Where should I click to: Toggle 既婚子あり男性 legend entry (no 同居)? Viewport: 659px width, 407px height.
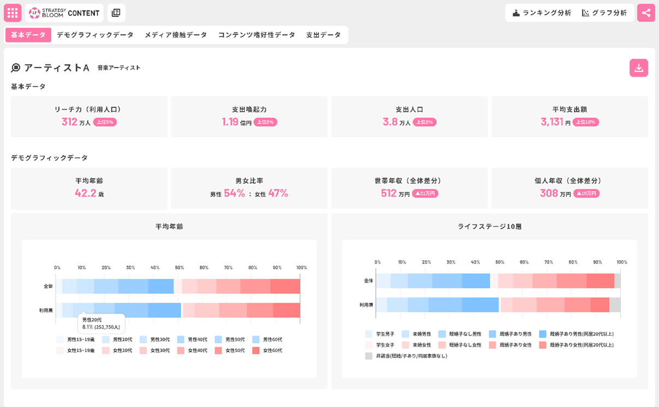tap(510, 334)
